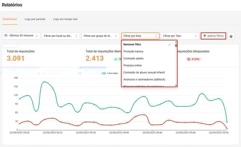Collapse the Filtrar por lista dropdown
This screenshot has height=147, width=241.
(x=140, y=36)
